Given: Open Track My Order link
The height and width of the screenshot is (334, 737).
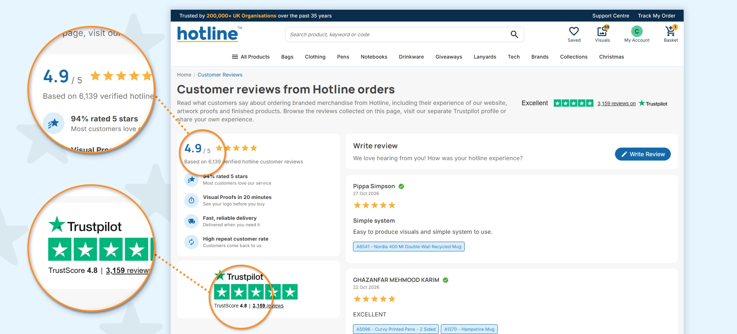Looking at the screenshot, I should click(656, 16).
